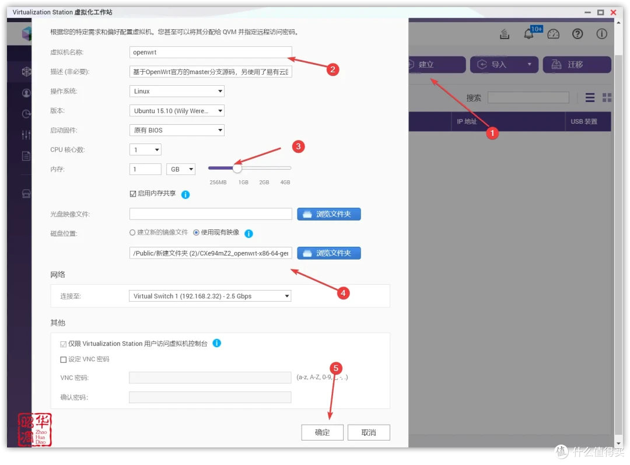Click the description input field

211,72
